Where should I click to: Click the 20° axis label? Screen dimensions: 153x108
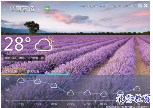[x=7, y=90]
